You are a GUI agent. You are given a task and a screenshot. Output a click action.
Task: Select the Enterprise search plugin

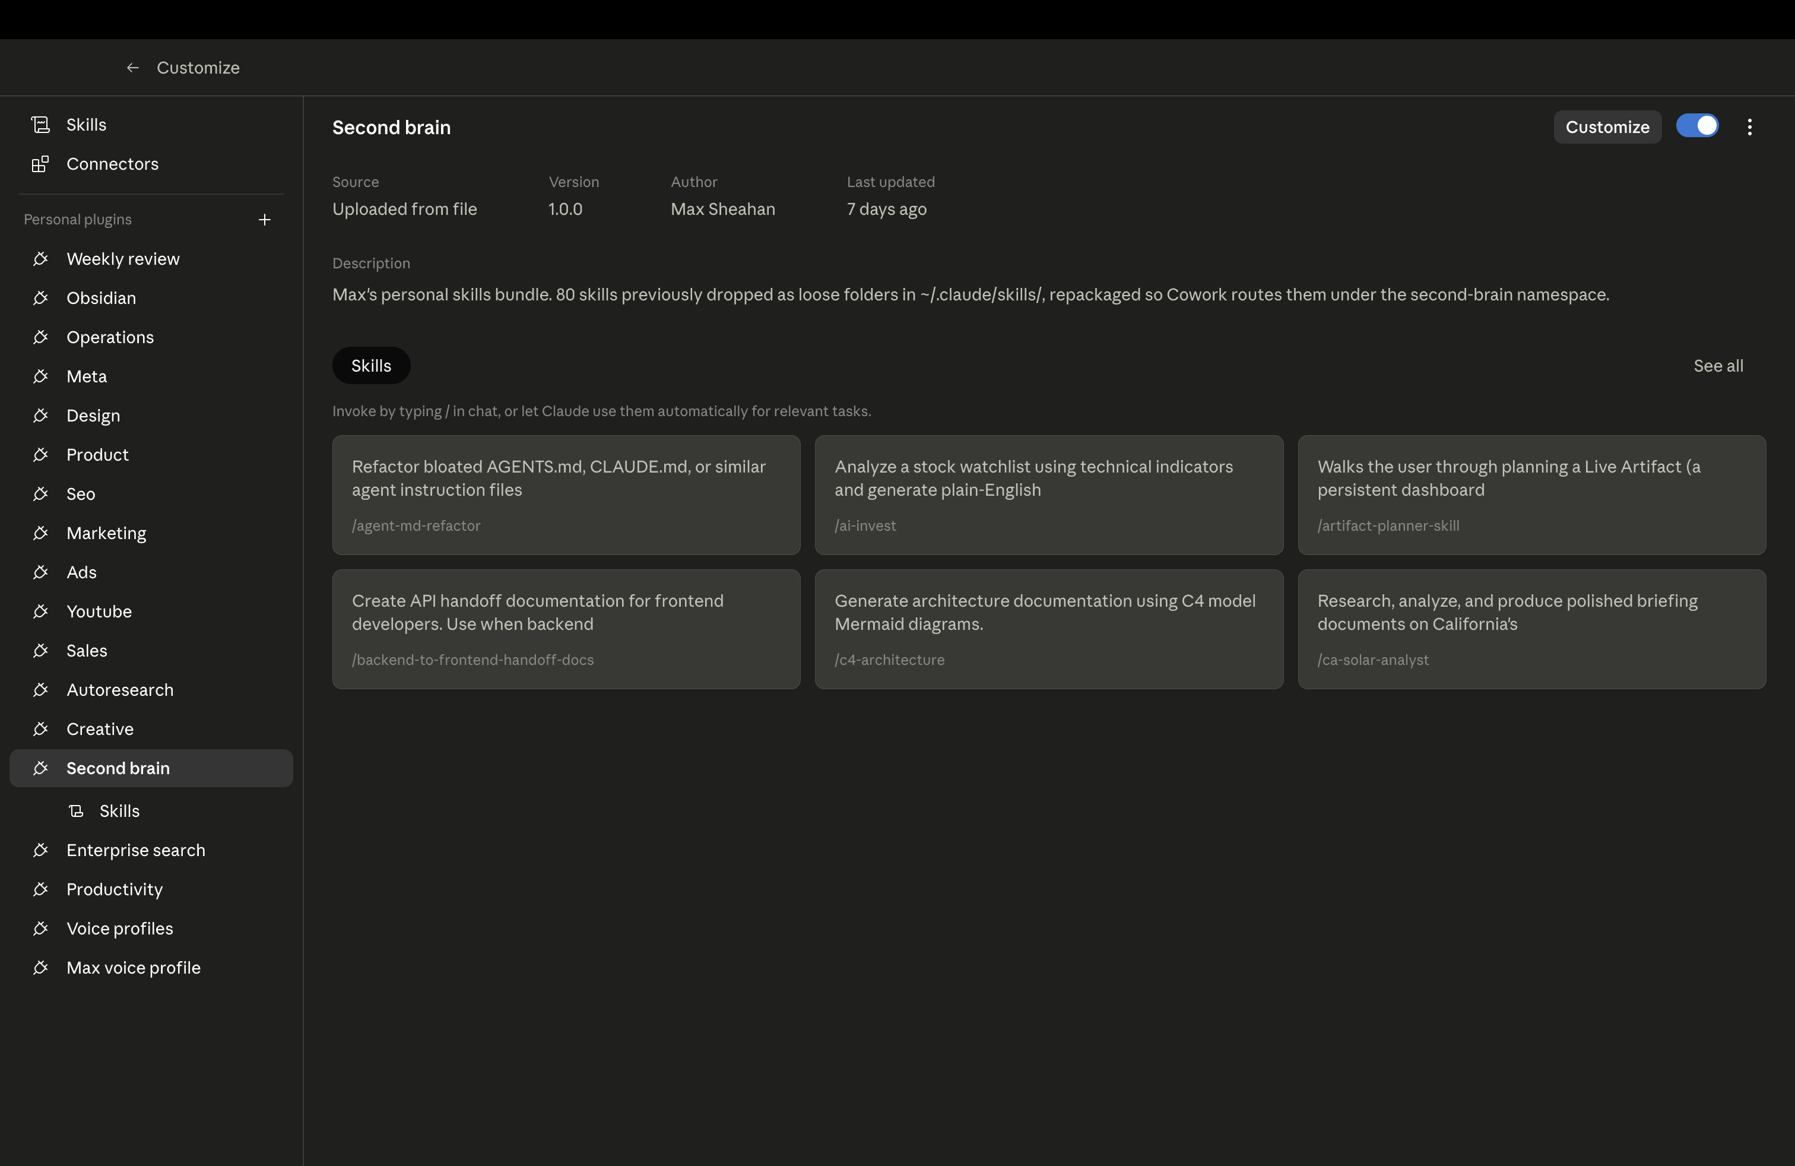click(151, 850)
